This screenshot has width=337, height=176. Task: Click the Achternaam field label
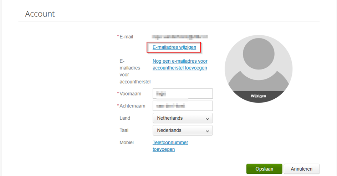tap(132, 106)
